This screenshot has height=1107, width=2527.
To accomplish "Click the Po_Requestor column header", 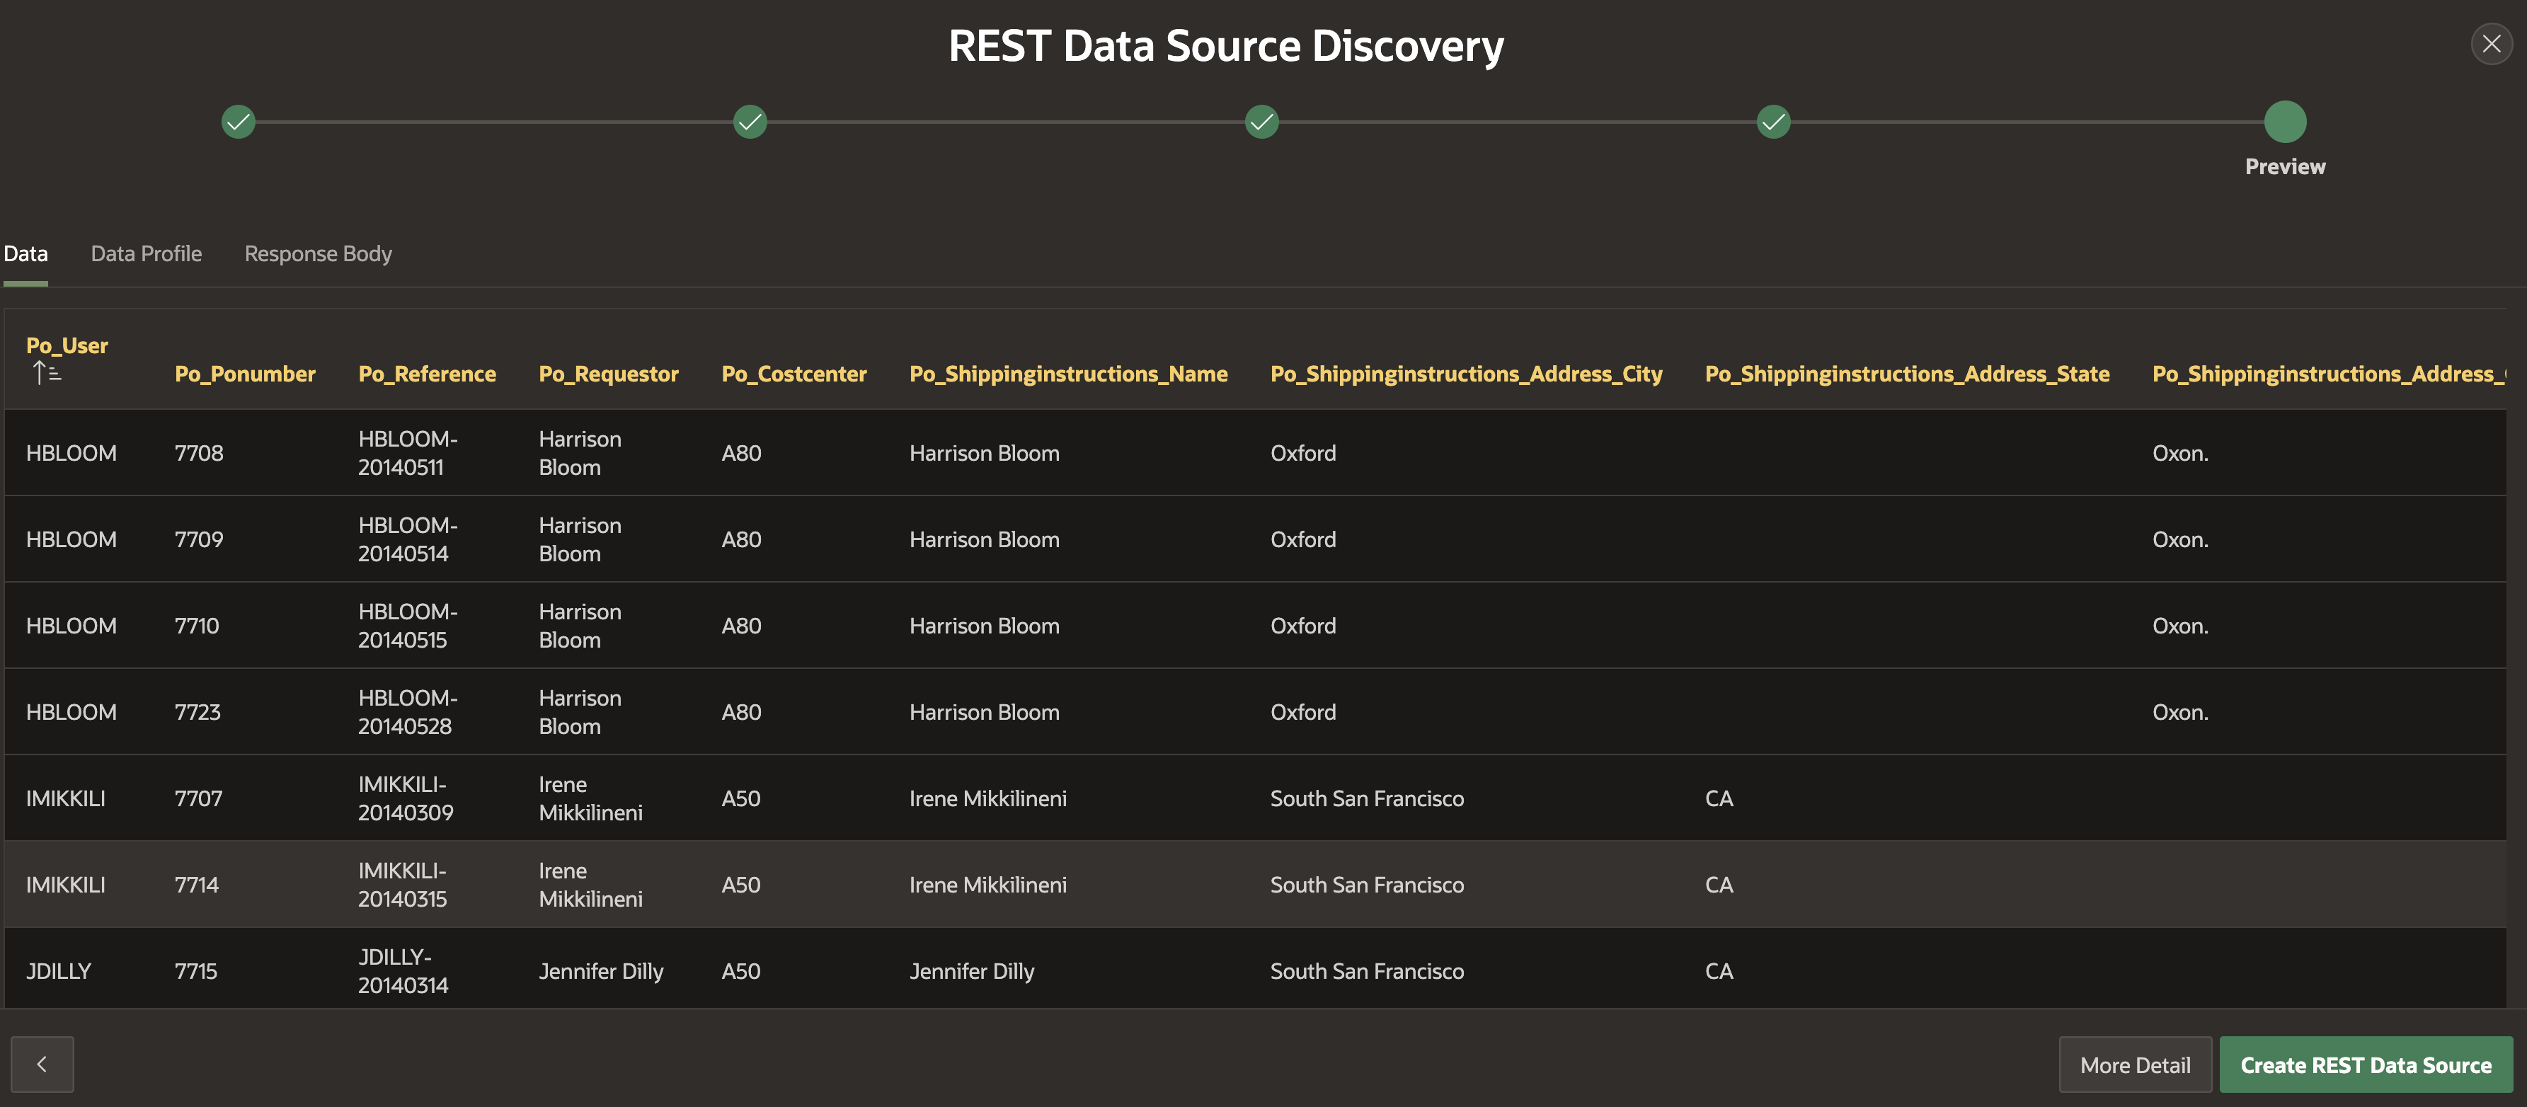I will [x=608, y=374].
